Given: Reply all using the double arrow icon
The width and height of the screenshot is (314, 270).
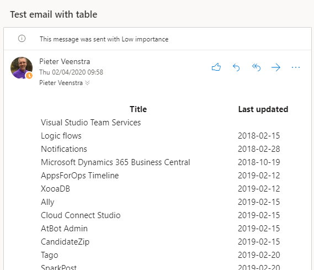Looking at the screenshot, I should [256, 67].
